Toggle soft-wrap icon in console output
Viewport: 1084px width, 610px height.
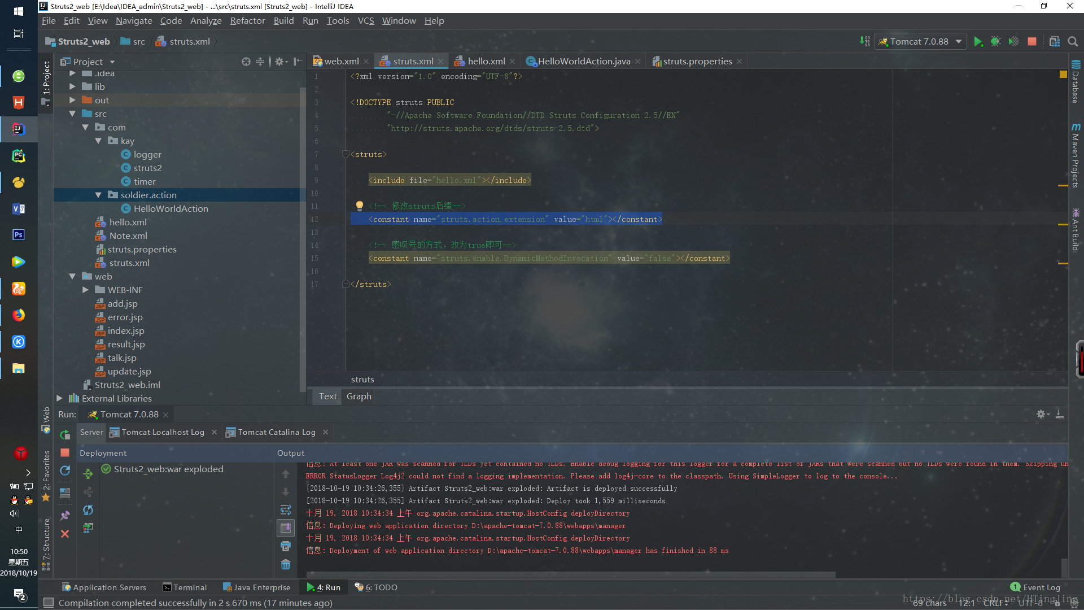tap(286, 510)
